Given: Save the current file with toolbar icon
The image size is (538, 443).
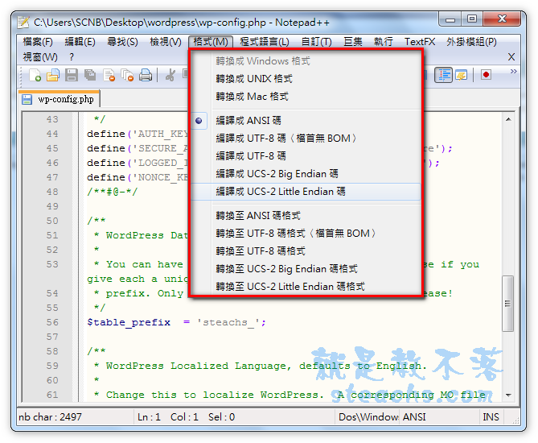Looking at the screenshot, I should [72, 75].
